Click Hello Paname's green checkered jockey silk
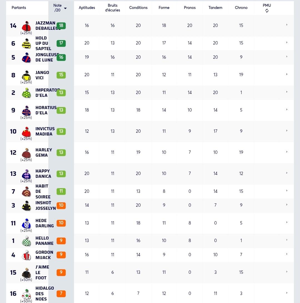Image resolution: width=300 pixels, height=303 pixels. coord(26,241)
